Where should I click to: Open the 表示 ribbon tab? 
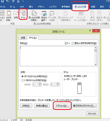(102, 7)
